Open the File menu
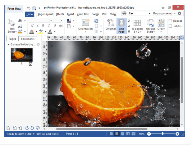This screenshot has width=192, height=145. pyautogui.click(x=30, y=14)
